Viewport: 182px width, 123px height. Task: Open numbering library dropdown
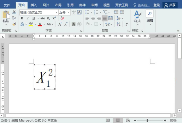tap(101, 12)
